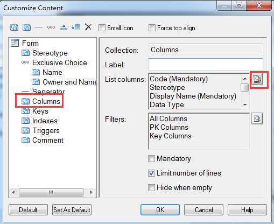Click the Stereotype item icon
The height and width of the screenshot is (224, 274).
[25, 53]
